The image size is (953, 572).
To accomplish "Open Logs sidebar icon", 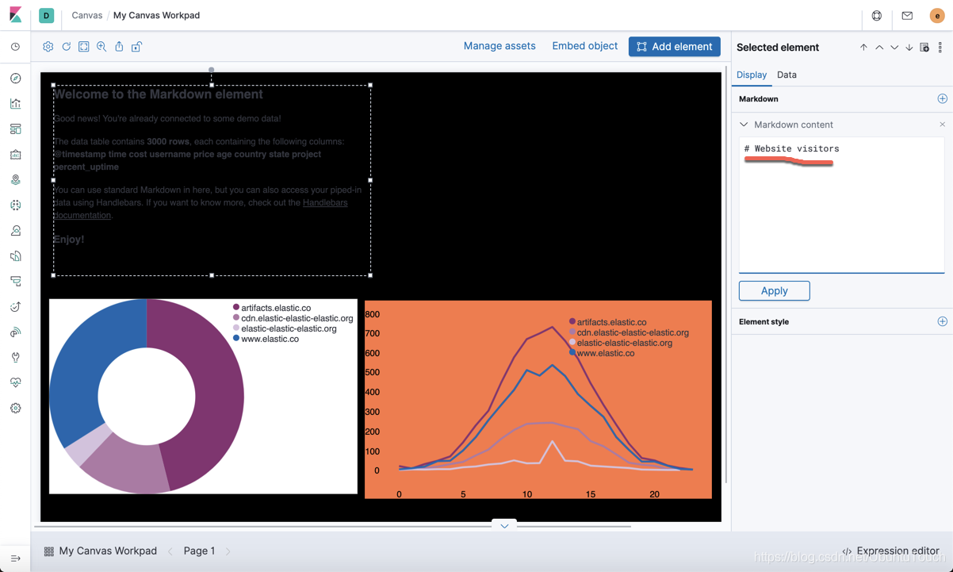I will pos(15,256).
